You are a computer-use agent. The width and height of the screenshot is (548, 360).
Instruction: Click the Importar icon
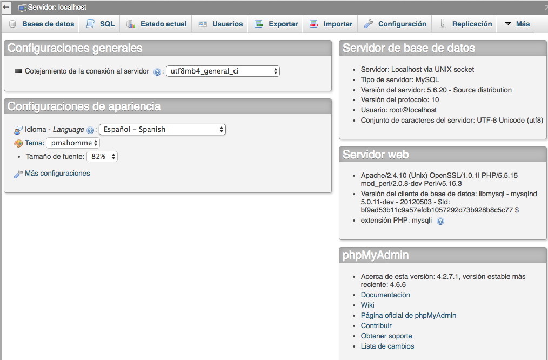[314, 24]
